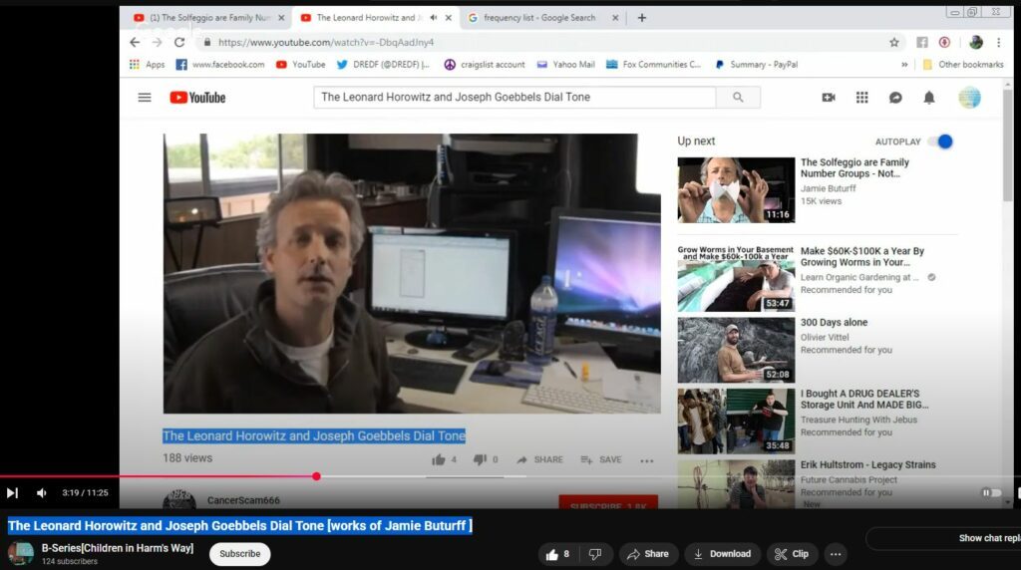Viewport: 1021px width, 570px height.
Task: Skip to next video with player control
Action: 12,492
